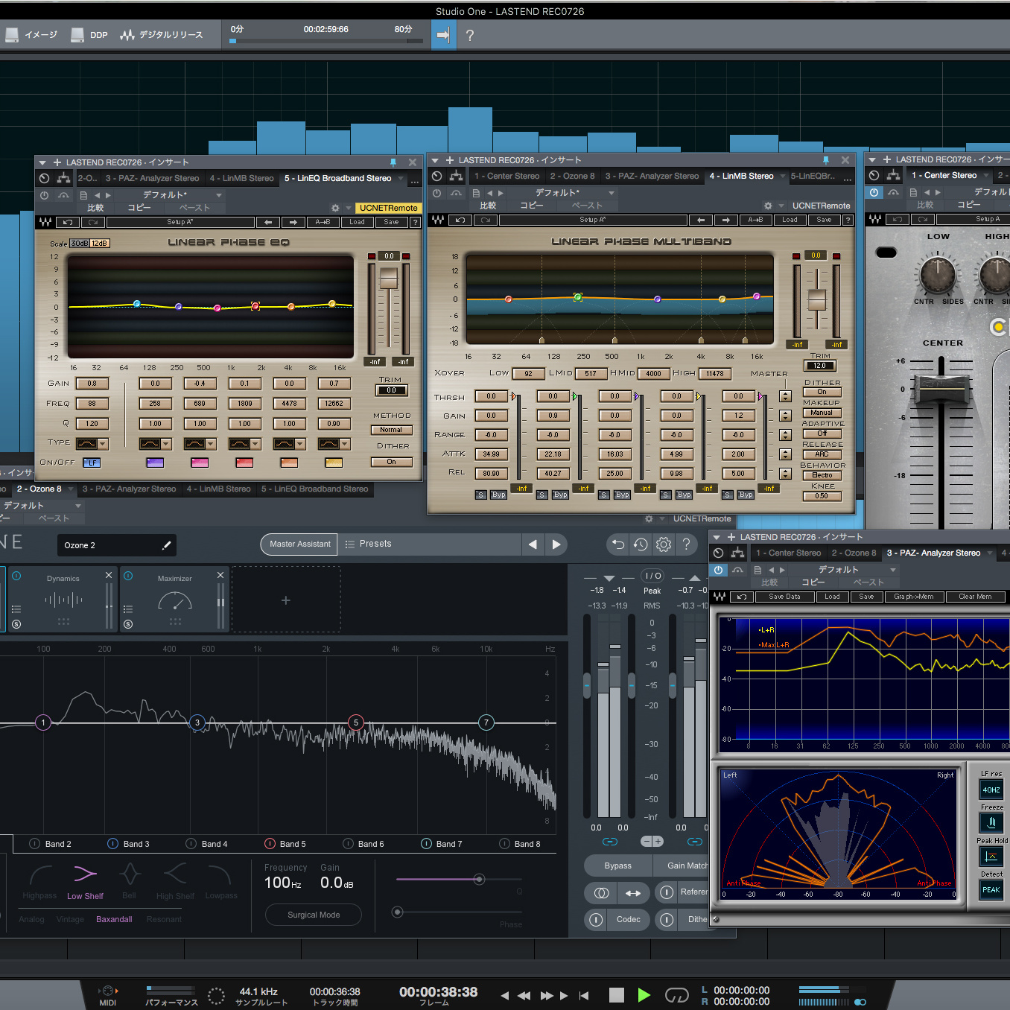1010x1010 pixels.
Task: Switch to 2 - Ozone 8 tab in LinMB window
Action: coord(572,176)
